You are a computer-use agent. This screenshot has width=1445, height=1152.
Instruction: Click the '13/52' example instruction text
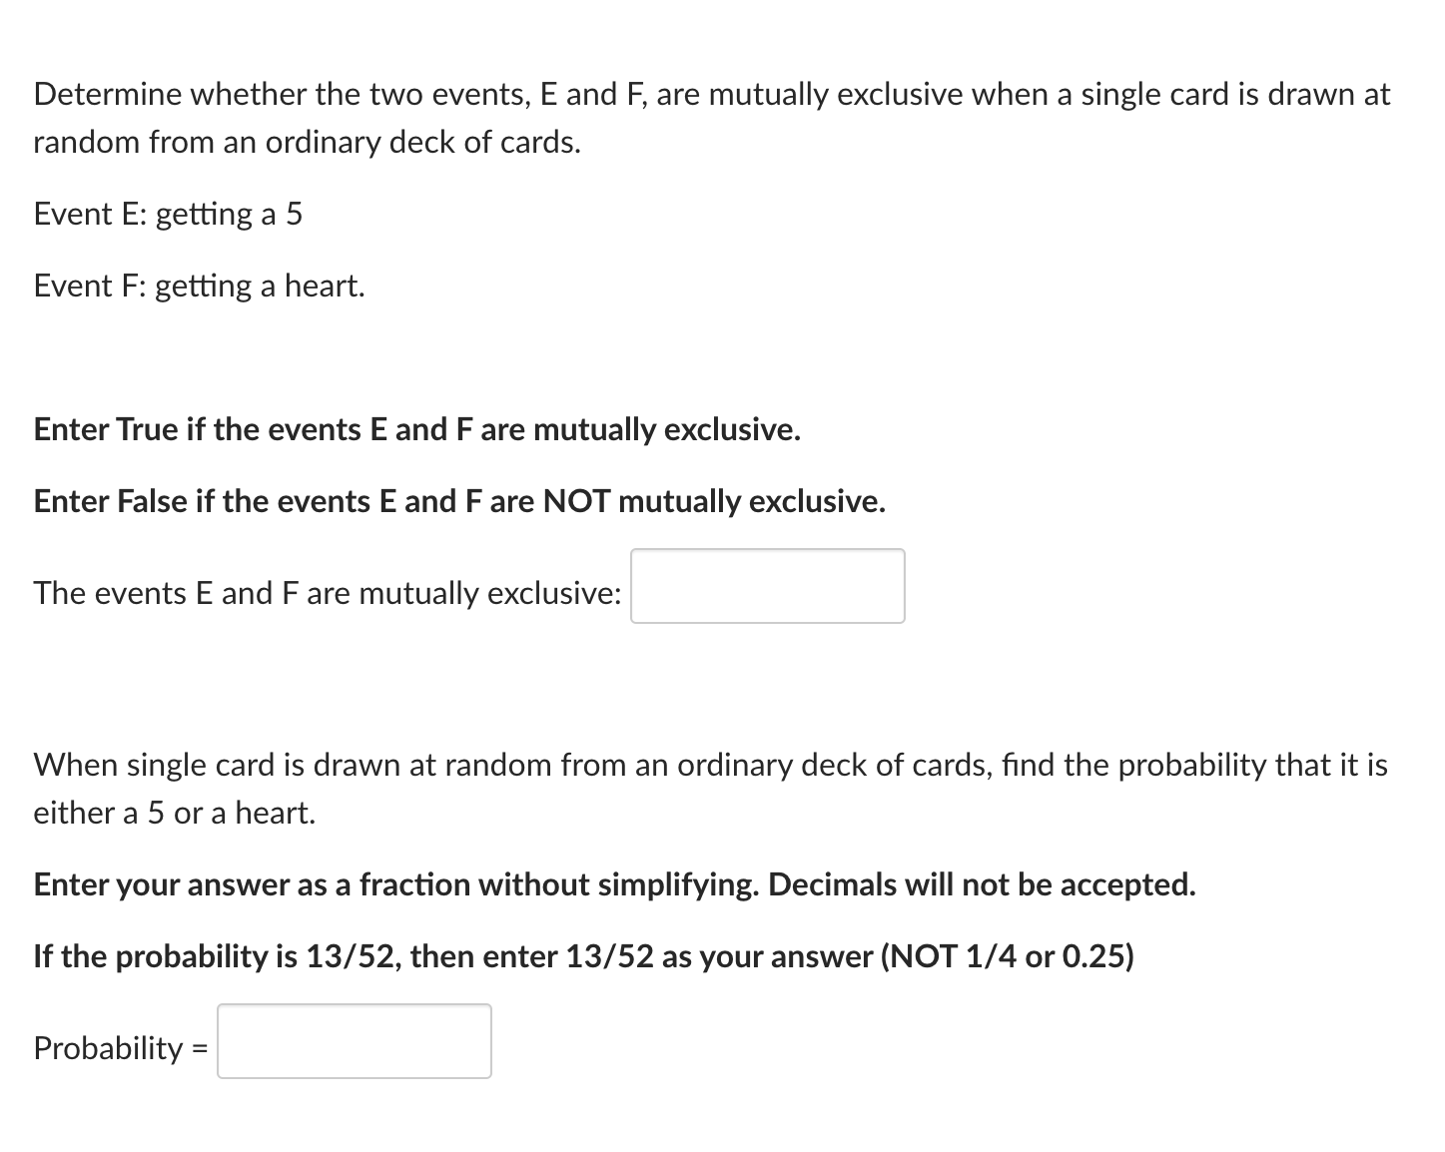pyautogui.click(x=582, y=956)
